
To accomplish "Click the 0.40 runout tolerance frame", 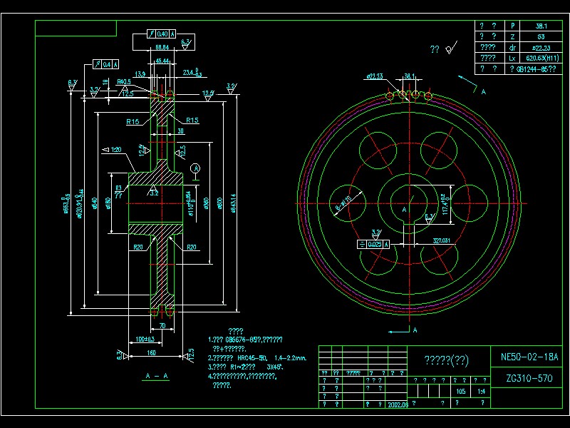I will (162, 34).
